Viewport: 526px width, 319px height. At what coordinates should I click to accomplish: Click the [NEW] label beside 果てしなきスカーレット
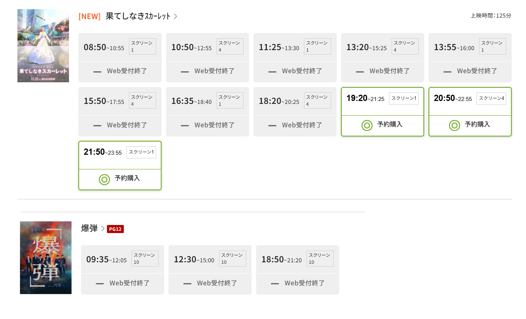(89, 16)
